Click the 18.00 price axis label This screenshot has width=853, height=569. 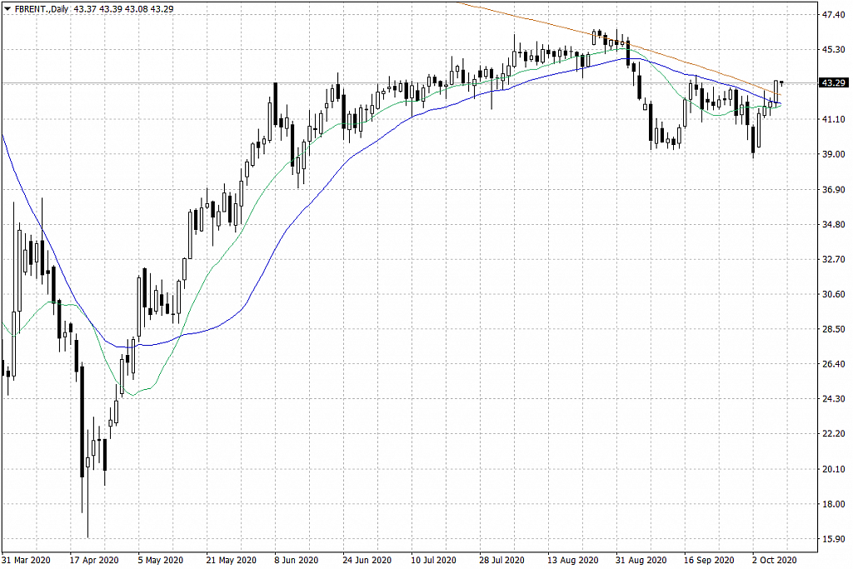[x=833, y=504]
